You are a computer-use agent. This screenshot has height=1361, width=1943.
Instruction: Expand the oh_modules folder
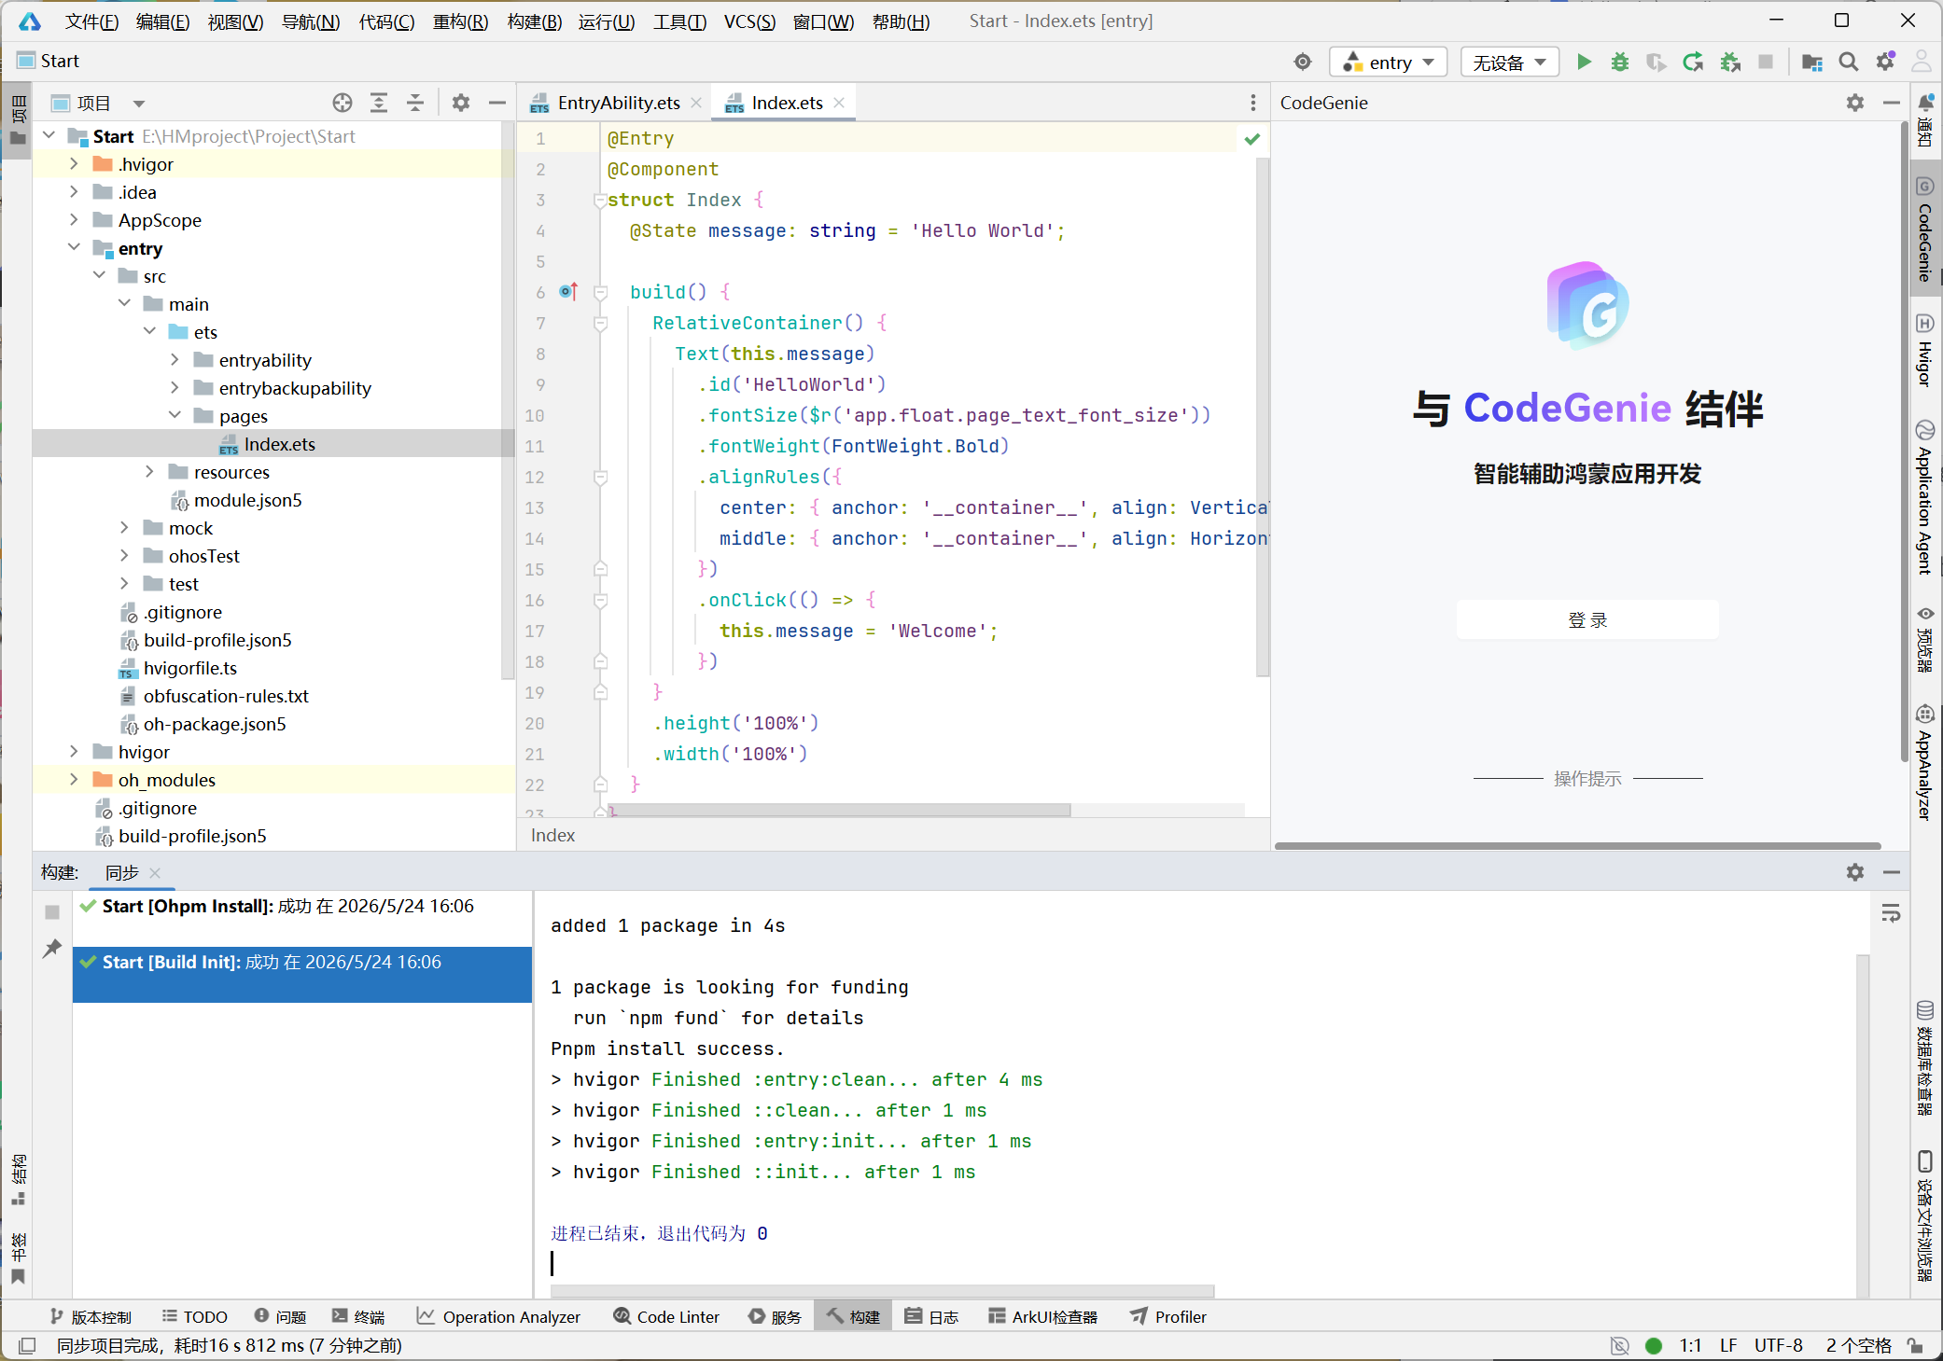pos(74,780)
